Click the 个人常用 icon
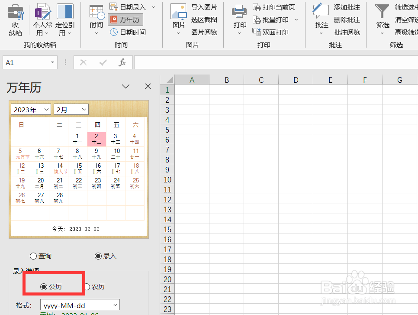This screenshot has width=418, height=315. (43, 11)
